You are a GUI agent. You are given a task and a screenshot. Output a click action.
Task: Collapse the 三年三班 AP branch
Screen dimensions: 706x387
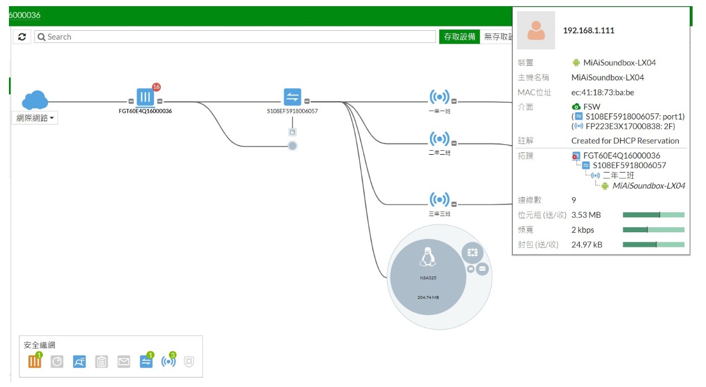[x=454, y=204]
